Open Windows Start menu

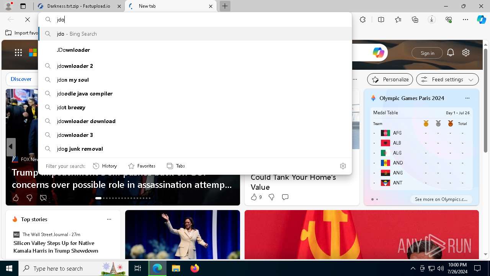pos(9,268)
